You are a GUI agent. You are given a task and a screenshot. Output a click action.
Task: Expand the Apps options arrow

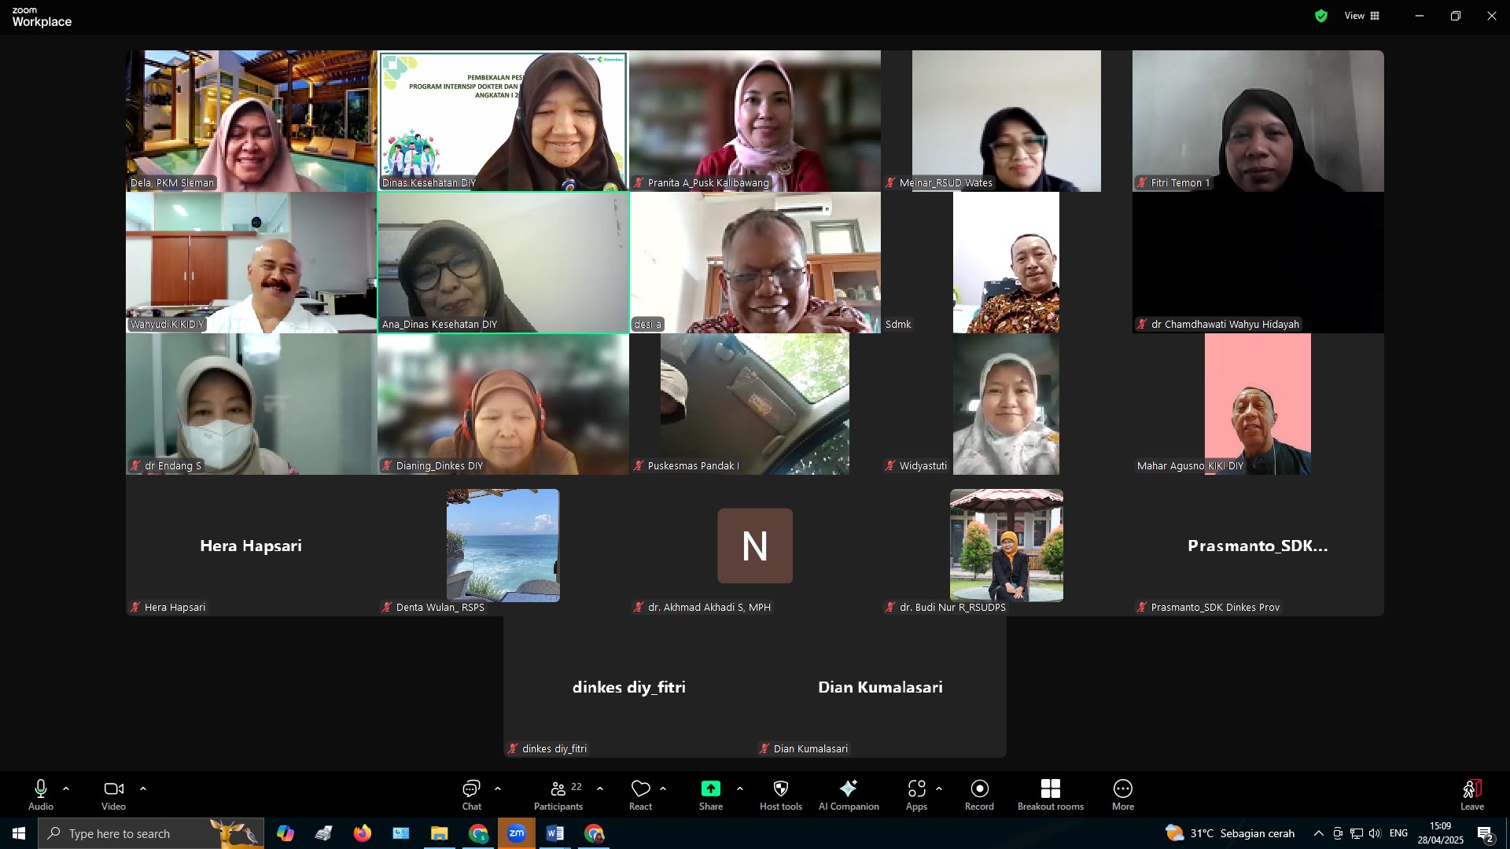[x=939, y=788]
